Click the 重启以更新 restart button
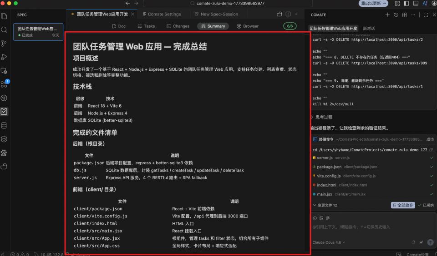 tap(373, 3)
